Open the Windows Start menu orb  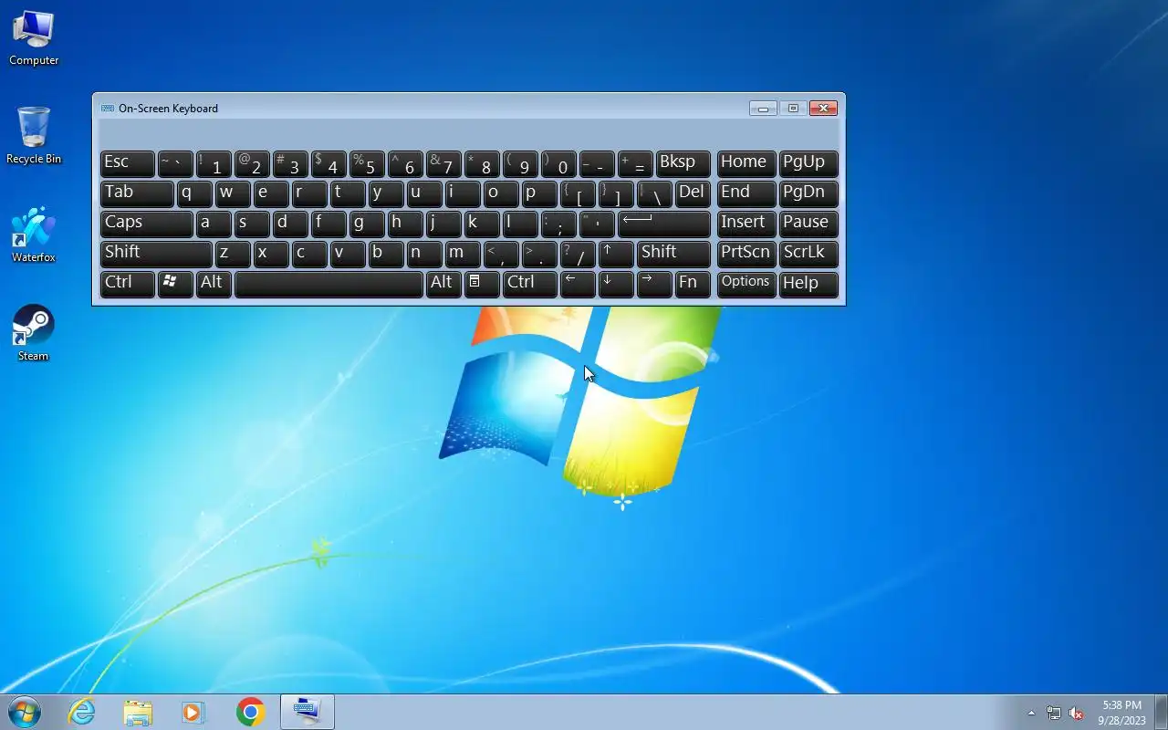point(24,712)
